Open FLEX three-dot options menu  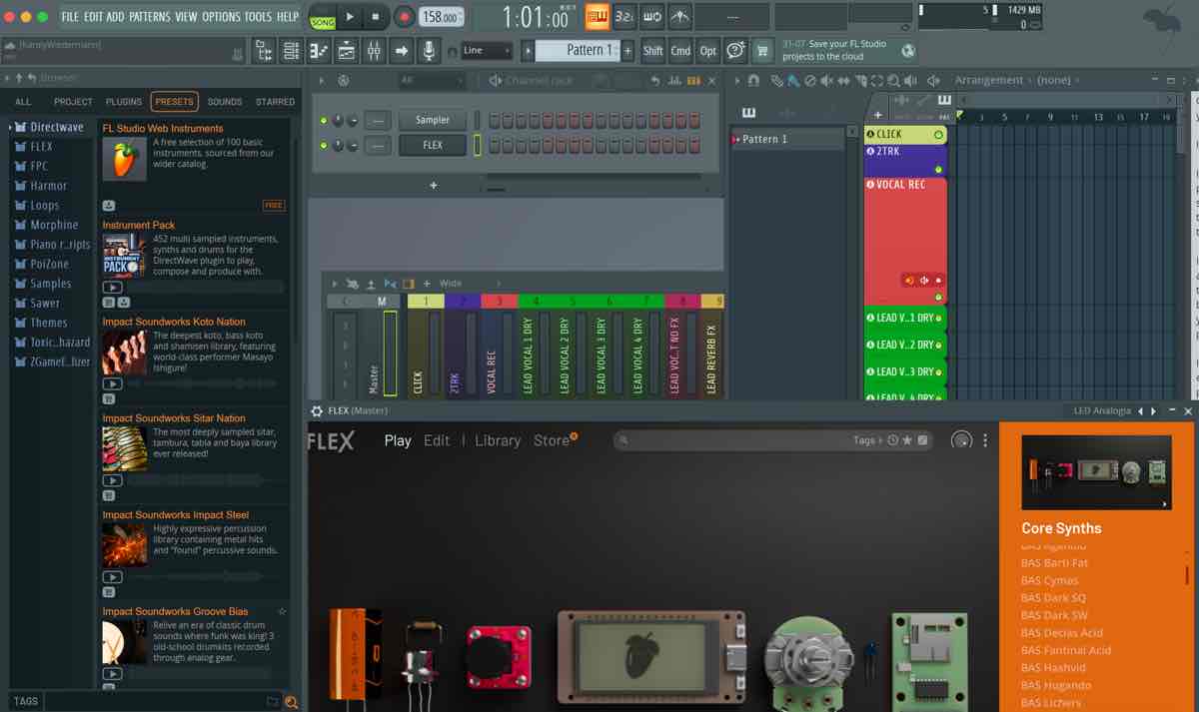click(985, 440)
